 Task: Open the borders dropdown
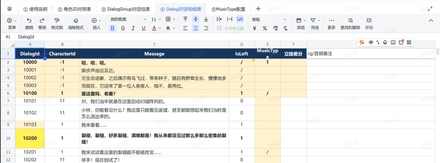pyautogui.click(x=170, y=20)
